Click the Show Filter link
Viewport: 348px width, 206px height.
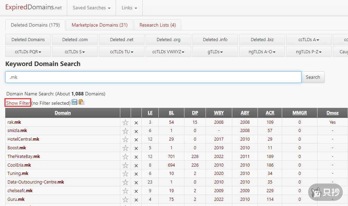(18, 103)
